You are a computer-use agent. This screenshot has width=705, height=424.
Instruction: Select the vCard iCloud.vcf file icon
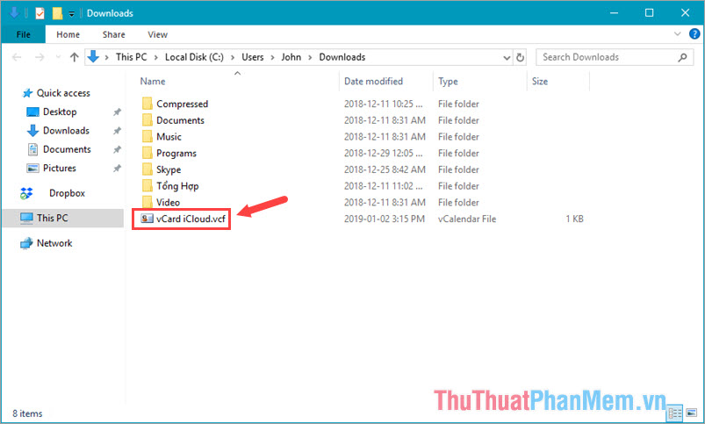click(147, 219)
